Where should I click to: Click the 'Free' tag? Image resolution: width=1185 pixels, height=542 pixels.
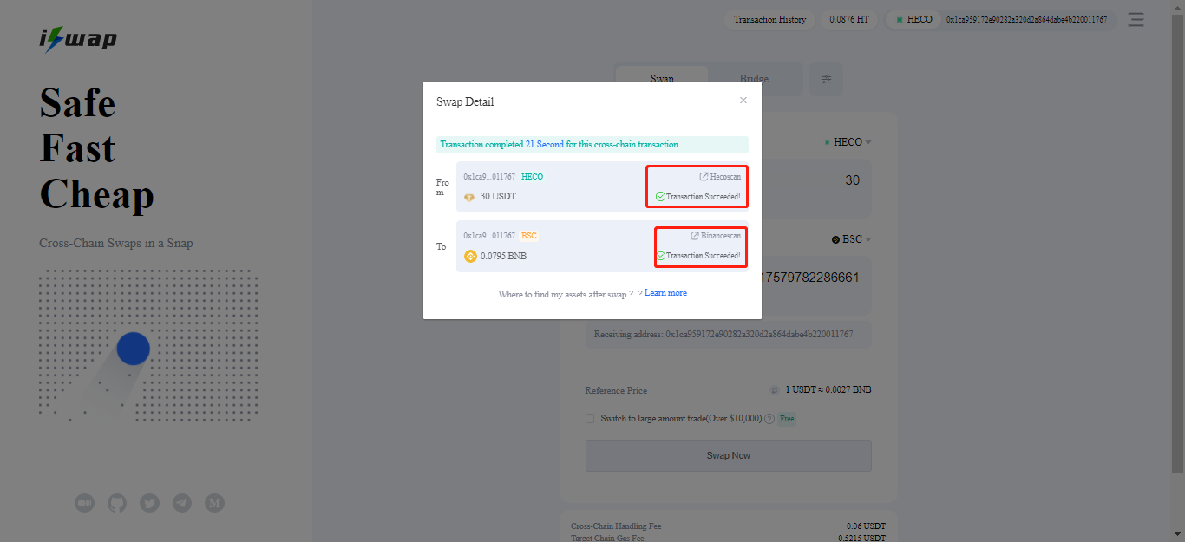coord(786,419)
